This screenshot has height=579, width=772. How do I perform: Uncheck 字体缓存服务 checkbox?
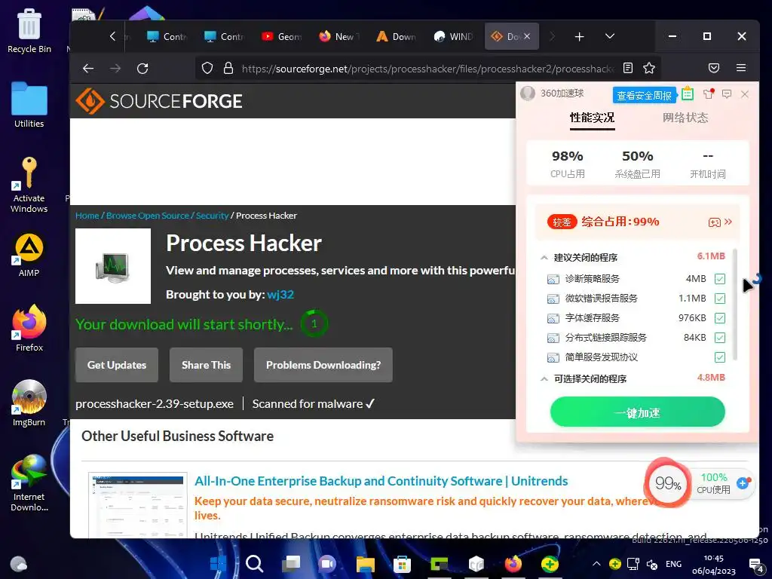coord(720,318)
